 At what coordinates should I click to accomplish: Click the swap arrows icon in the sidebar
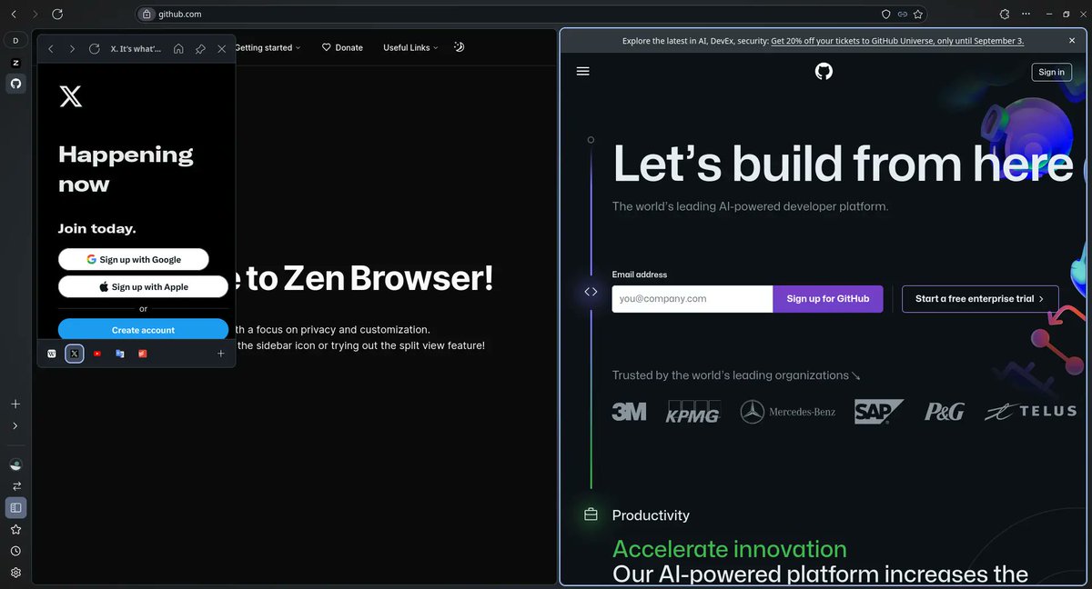tap(15, 486)
